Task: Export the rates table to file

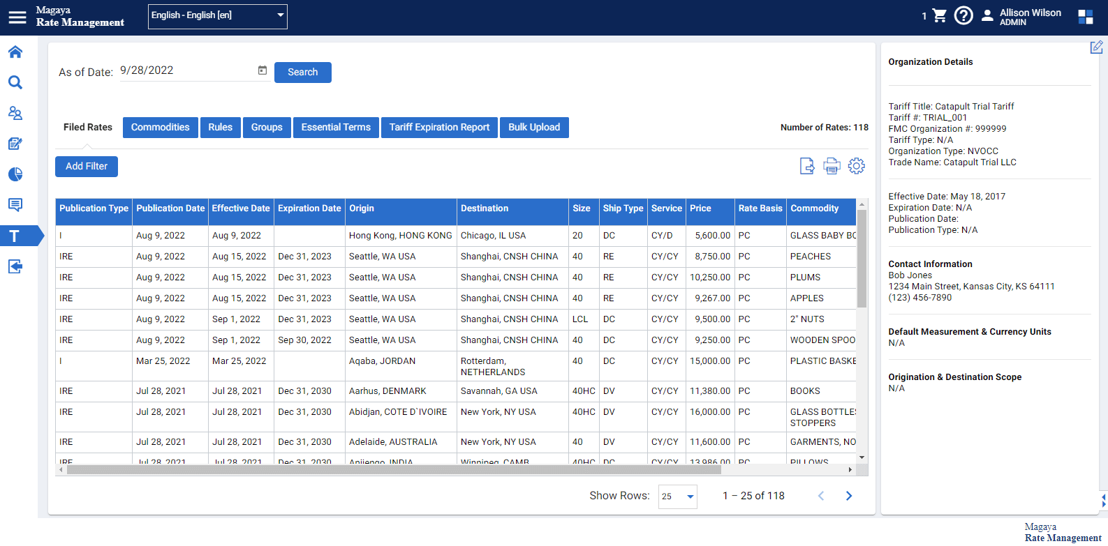Action: (807, 166)
